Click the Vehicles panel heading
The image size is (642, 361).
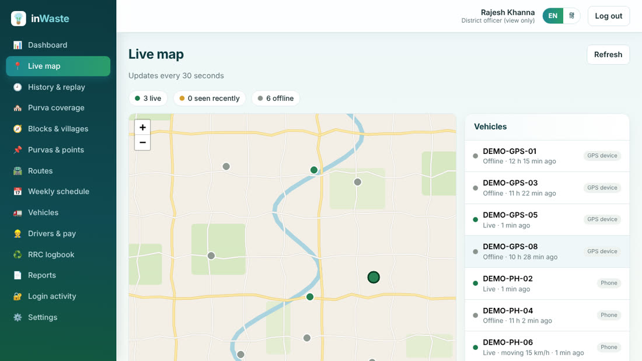tap(490, 127)
